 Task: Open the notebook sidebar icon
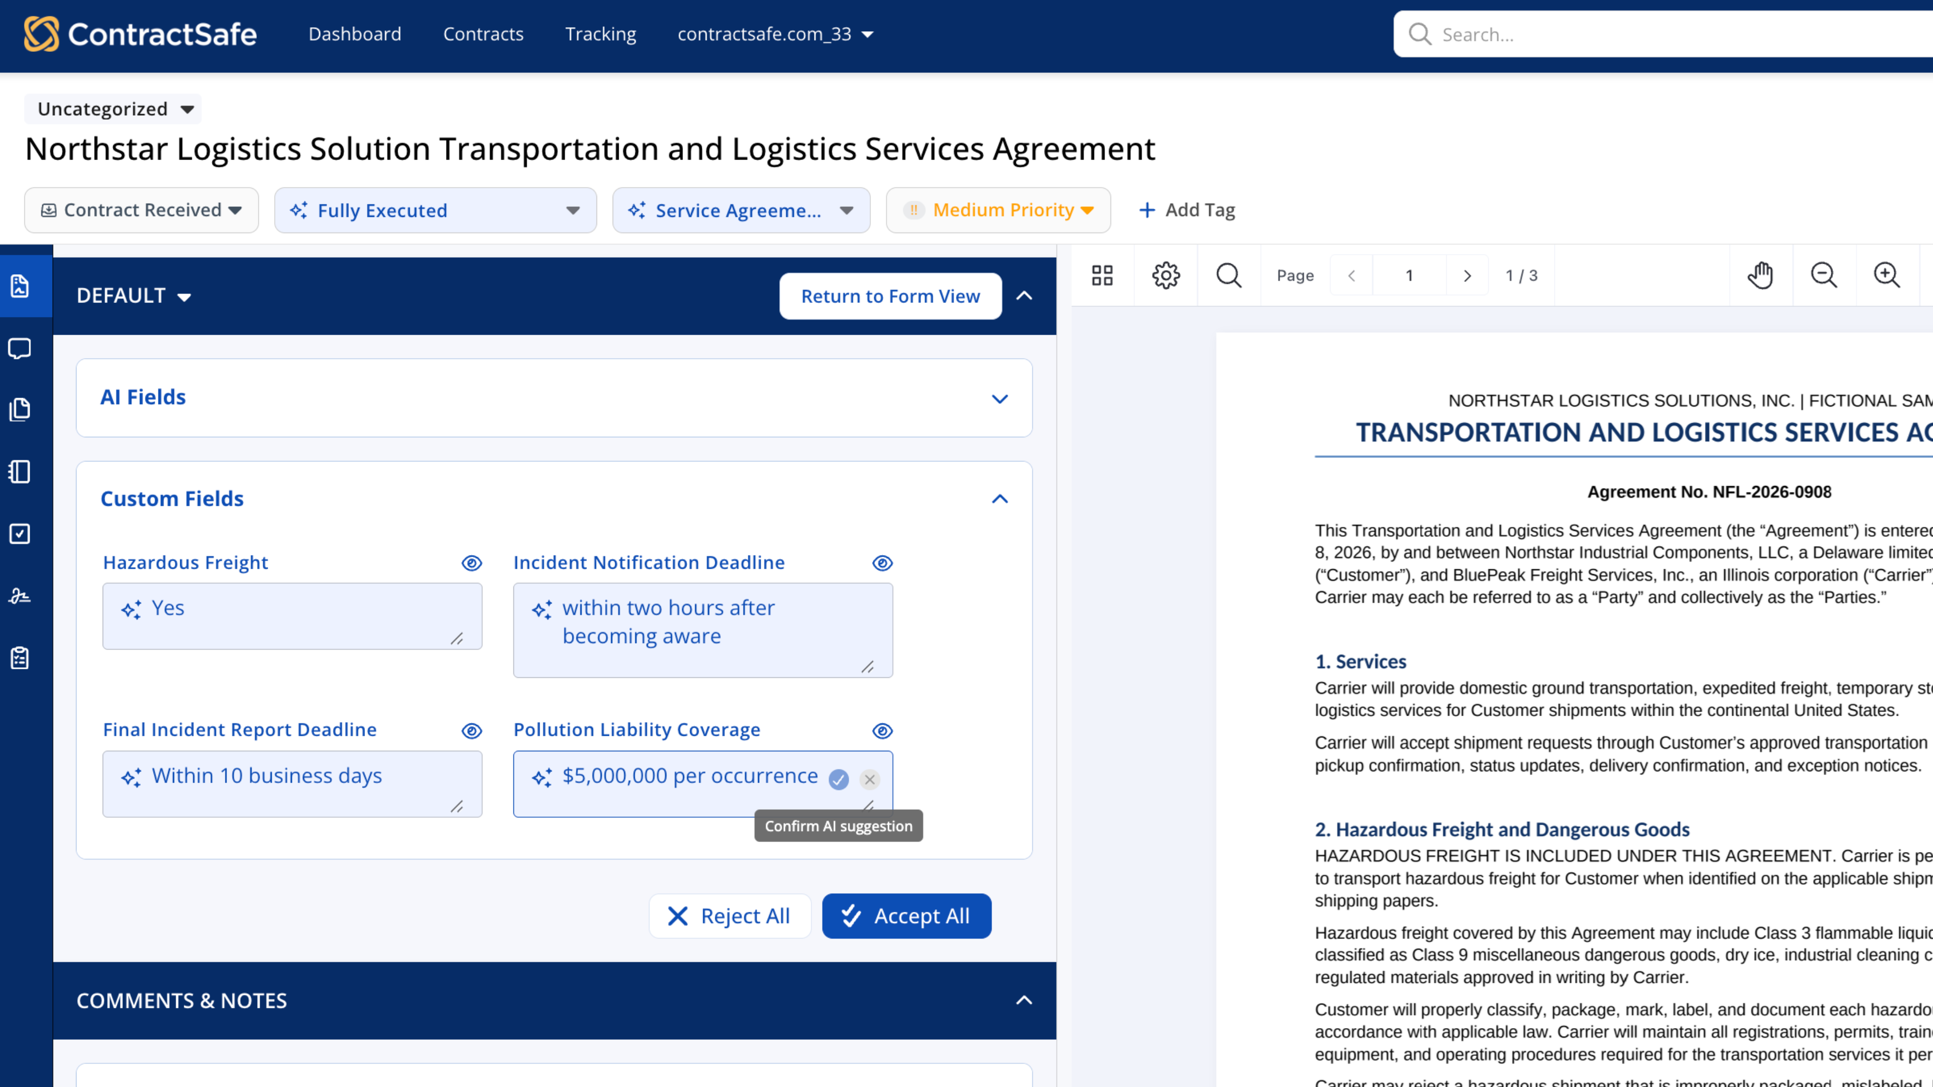click(20, 472)
